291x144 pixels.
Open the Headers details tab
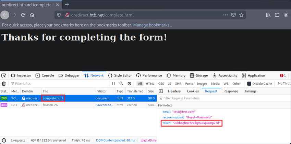[174, 91]
